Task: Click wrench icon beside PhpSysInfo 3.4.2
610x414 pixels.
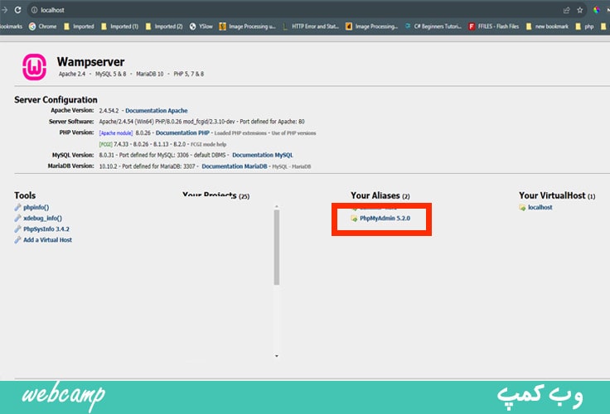Action: [x=17, y=229]
